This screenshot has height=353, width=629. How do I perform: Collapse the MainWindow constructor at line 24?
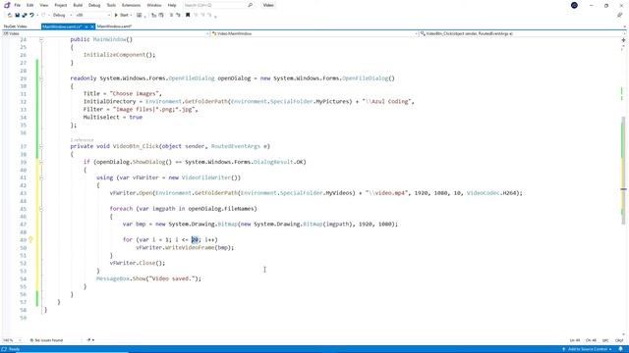41,39
